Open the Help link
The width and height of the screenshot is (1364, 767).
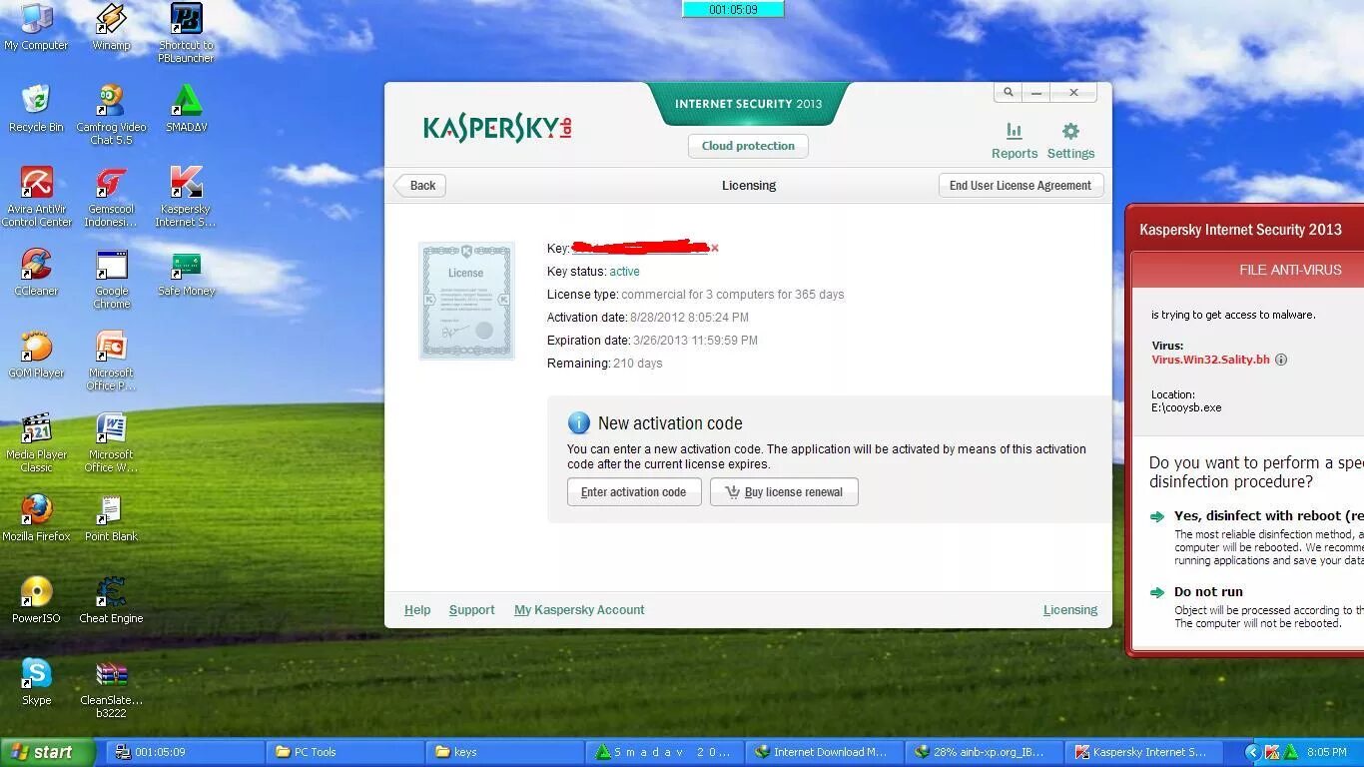click(417, 610)
